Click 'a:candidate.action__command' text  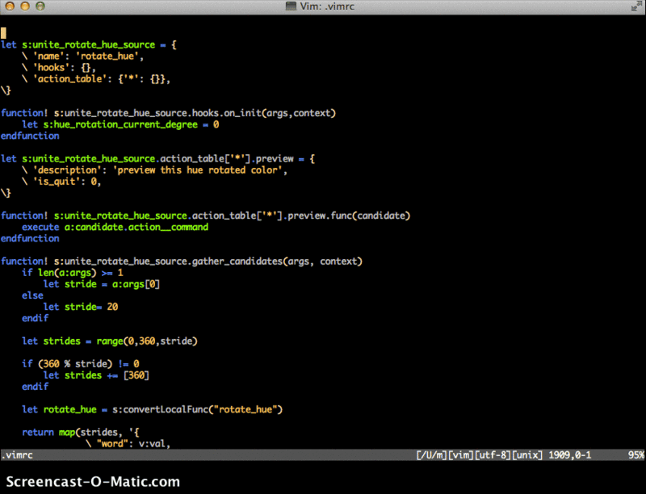136,228
